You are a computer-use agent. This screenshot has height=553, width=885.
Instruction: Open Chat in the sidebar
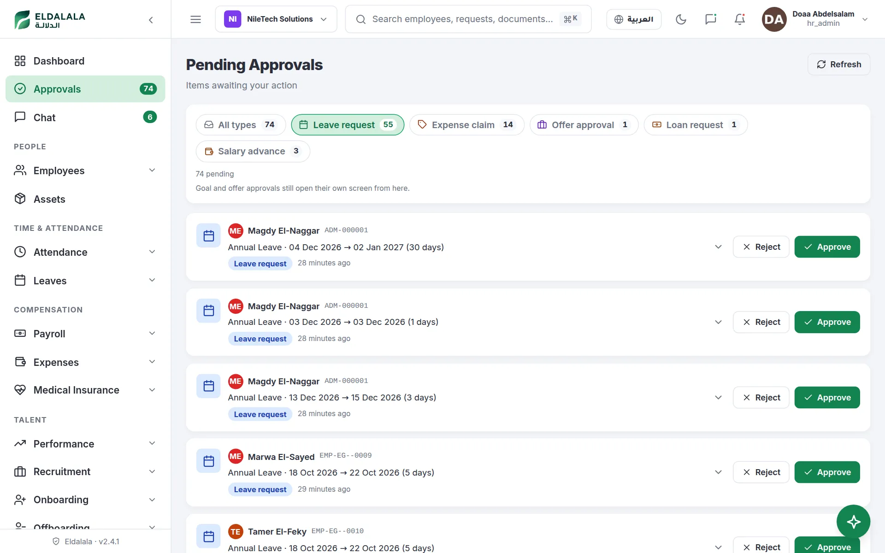click(x=85, y=118)
